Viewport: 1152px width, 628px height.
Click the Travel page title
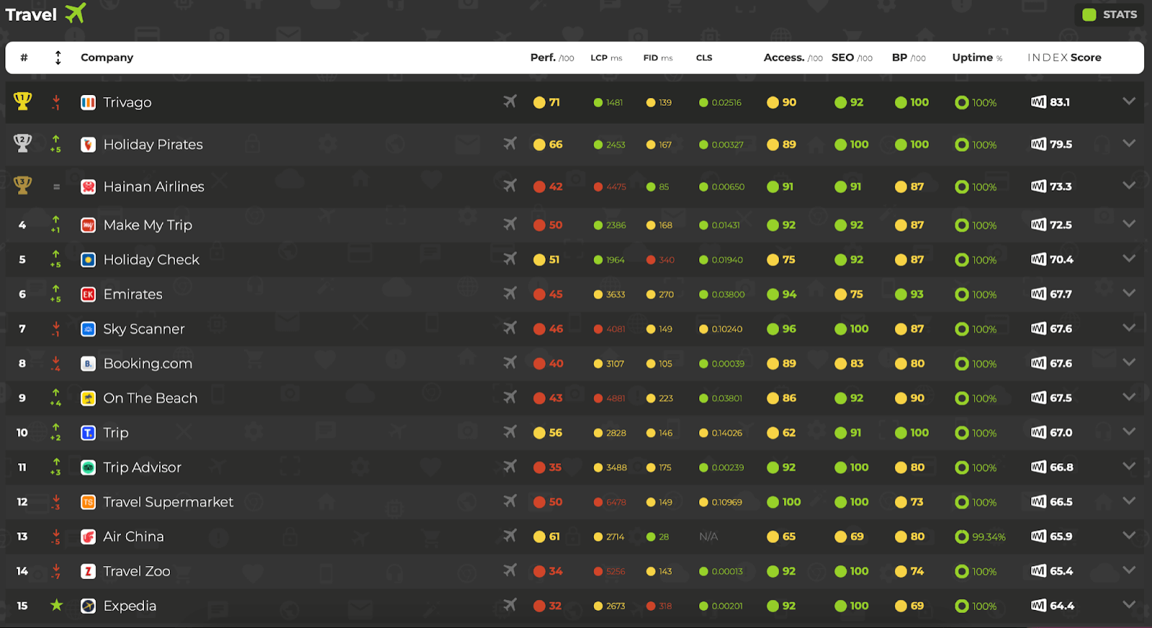(31, 14)
